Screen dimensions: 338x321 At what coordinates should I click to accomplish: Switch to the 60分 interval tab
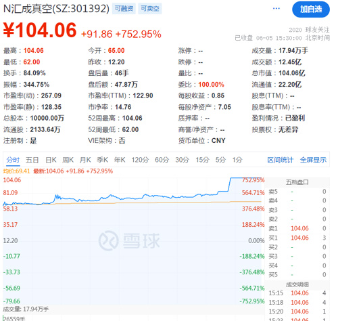click(162, 160)
